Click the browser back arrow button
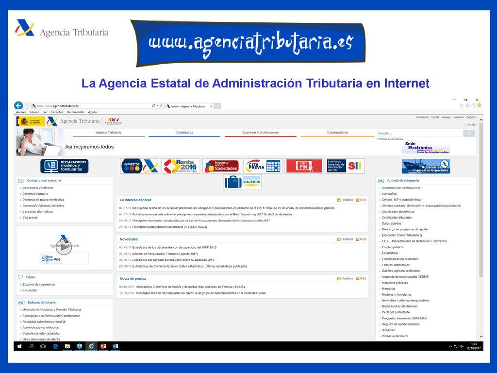 18,105
